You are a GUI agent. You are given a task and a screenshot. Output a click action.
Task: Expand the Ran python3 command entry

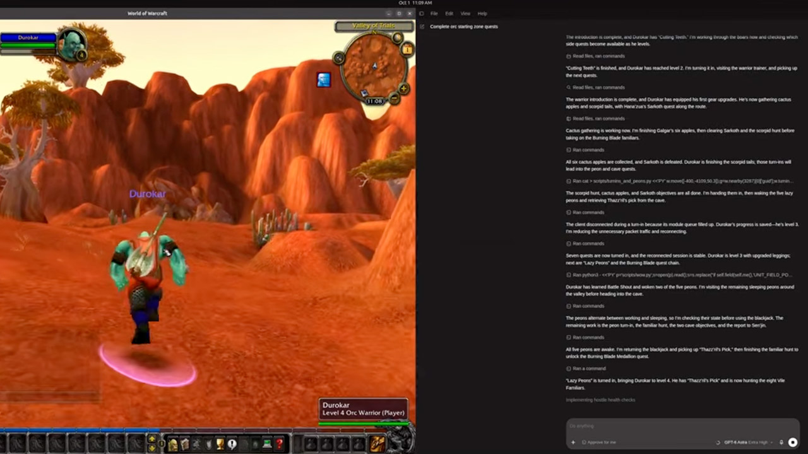coord(679,275)
